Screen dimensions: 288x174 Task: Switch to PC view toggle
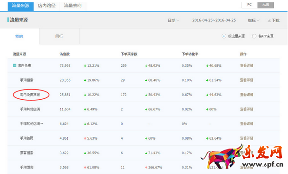(249, 5)
